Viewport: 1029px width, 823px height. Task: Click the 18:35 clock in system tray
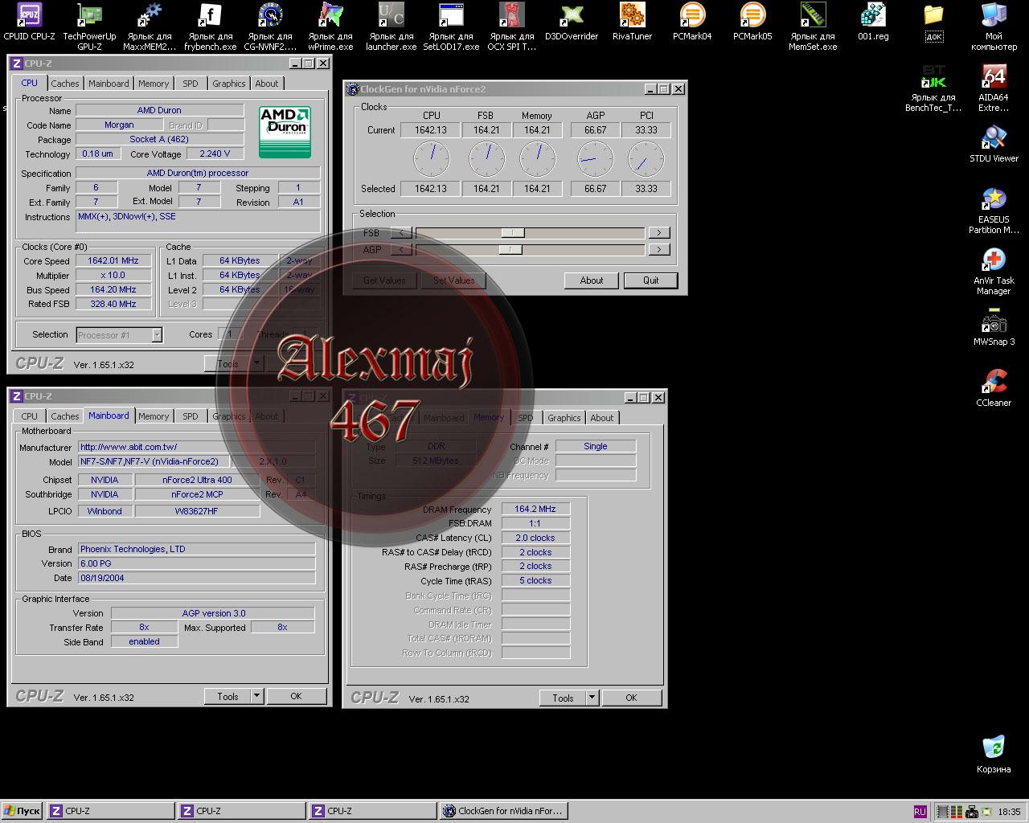1009,812
